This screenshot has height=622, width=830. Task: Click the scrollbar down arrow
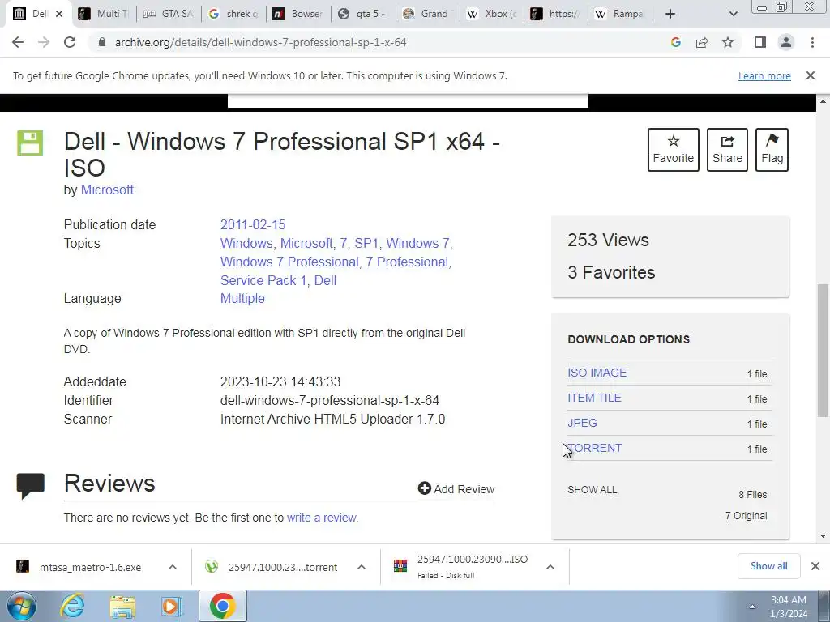point(823,536)
